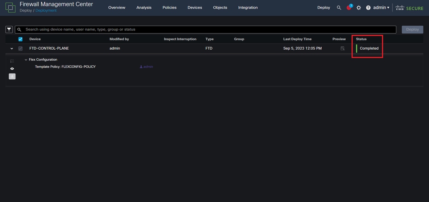Click the purple admin user link

pyautogui.click(x=148, y=67)
